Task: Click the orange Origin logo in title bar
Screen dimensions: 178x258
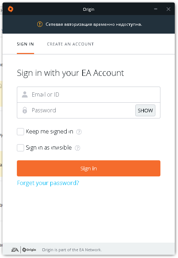Action: click(x=10, y=9)
